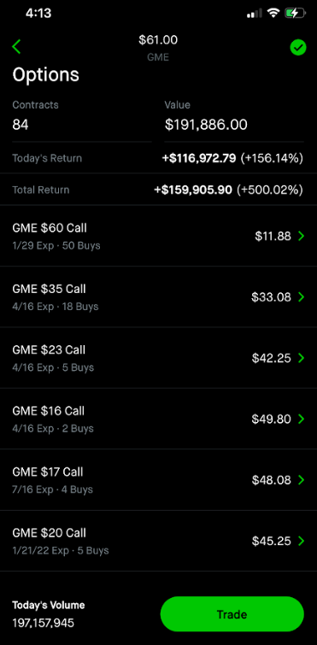Select the GME $35 Call position
Viewport: 317px width, 645px height.
point(158,297)
